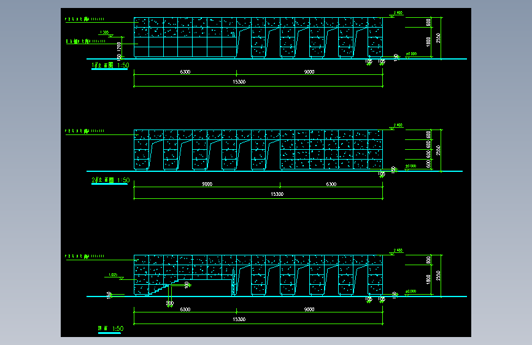The image size is (532, 345).
Task: Select the level marker above the 1200 dimension
Action: (107, 33)
